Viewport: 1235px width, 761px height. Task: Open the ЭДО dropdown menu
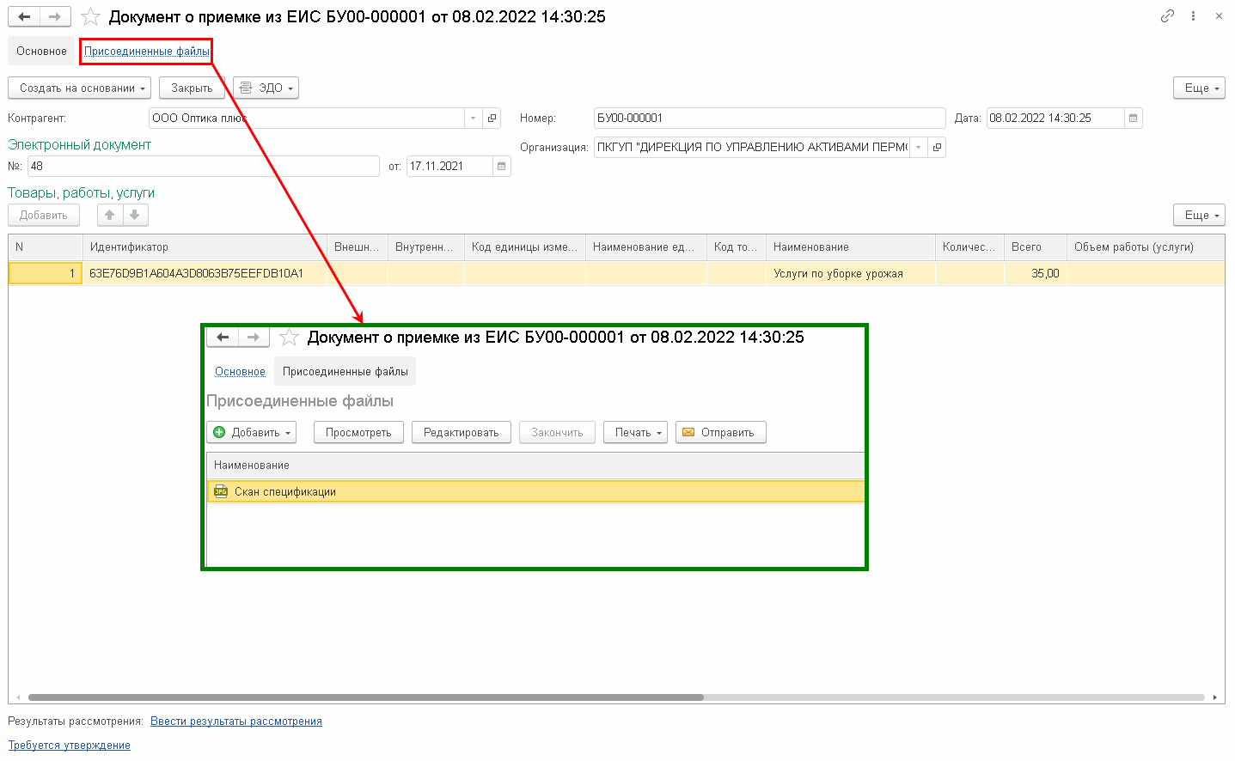pyautogui.click(x=266, y=88)
